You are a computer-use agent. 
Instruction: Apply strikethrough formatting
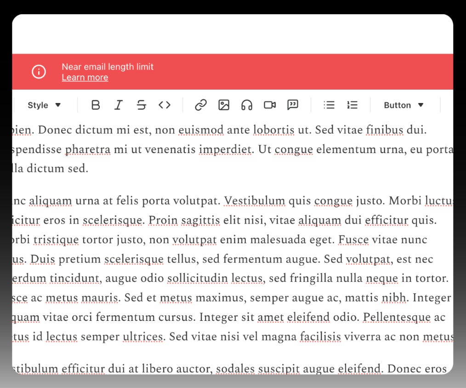142,105
